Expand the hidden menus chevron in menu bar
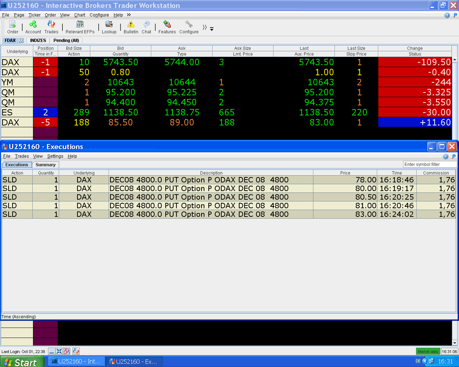 (x=129, y=15)
